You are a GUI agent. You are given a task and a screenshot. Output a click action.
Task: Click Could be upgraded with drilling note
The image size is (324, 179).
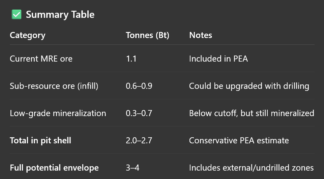point(249,86)
